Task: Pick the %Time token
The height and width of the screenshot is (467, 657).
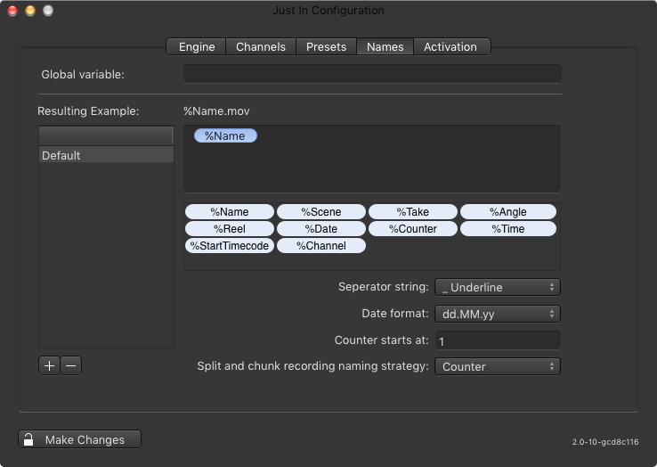Action: click(x=507, y=229)
